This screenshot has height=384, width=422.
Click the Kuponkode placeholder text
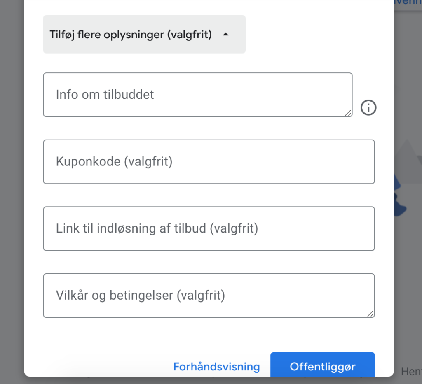[x=114, y=161]
